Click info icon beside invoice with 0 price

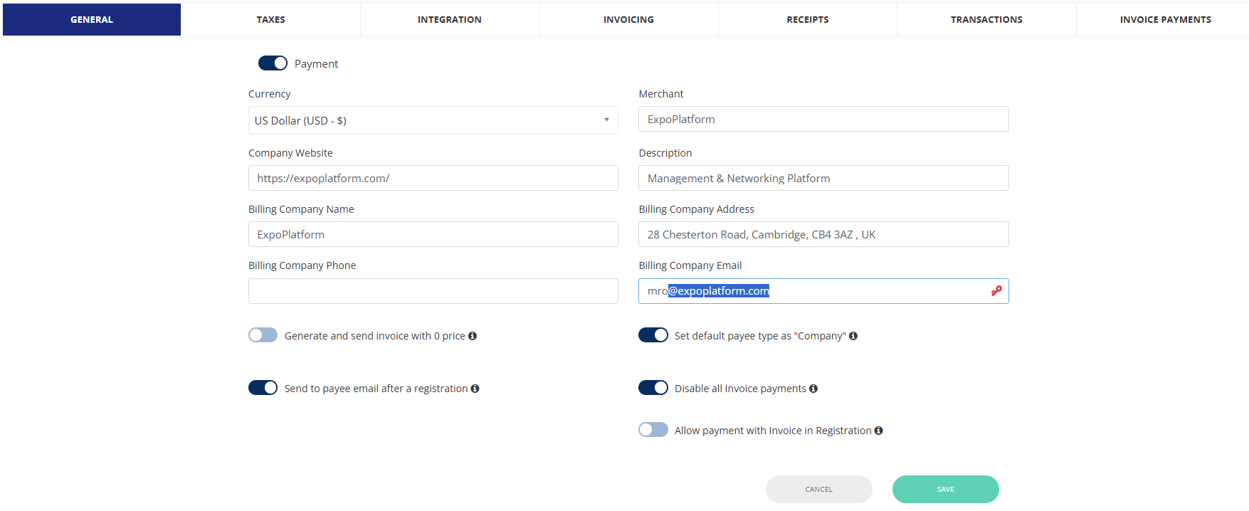click(x=473, y=336)
